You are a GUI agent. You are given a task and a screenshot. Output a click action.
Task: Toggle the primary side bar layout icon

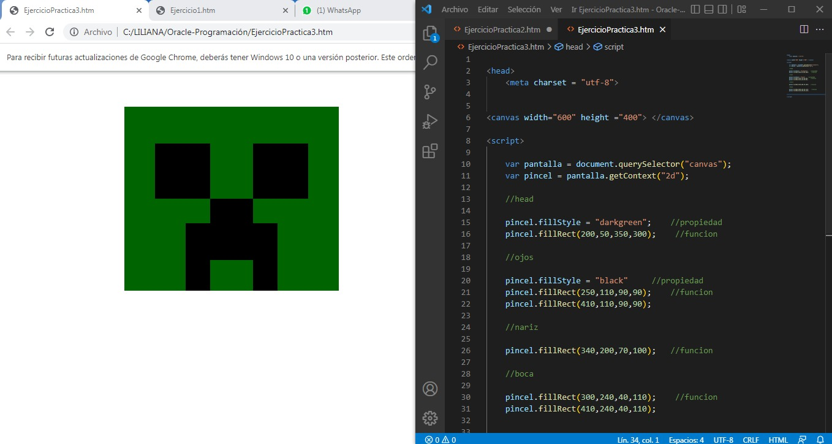(695, 9)
